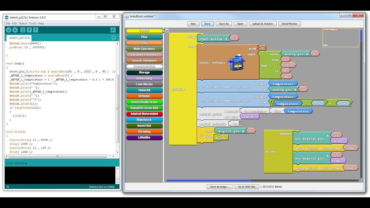Click the servo motor image on Servo block

pyautogui.click(x=236, y=63)
